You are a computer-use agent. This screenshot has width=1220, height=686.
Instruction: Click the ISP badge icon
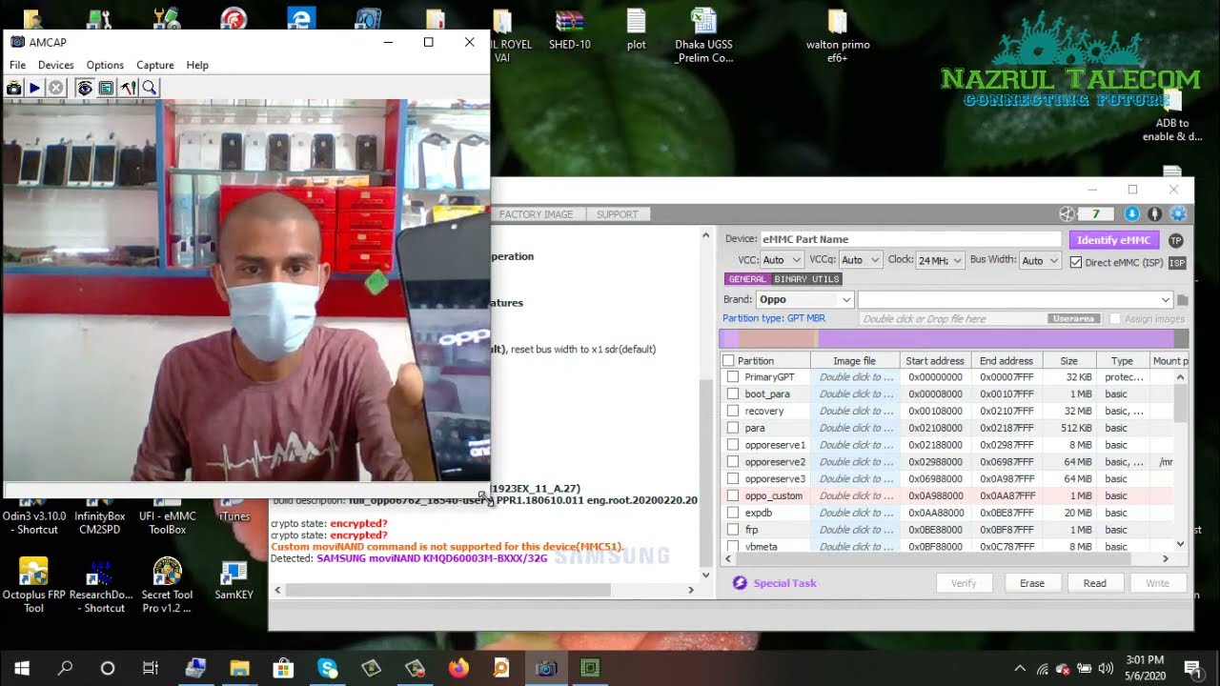point(1177,262)
